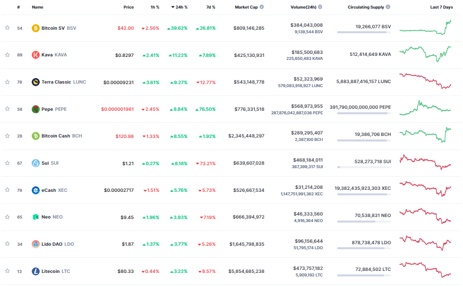This screenshot has width=463, height=287.
Task: Sort by the # rank column header
Action: click(x=19, y=7)
